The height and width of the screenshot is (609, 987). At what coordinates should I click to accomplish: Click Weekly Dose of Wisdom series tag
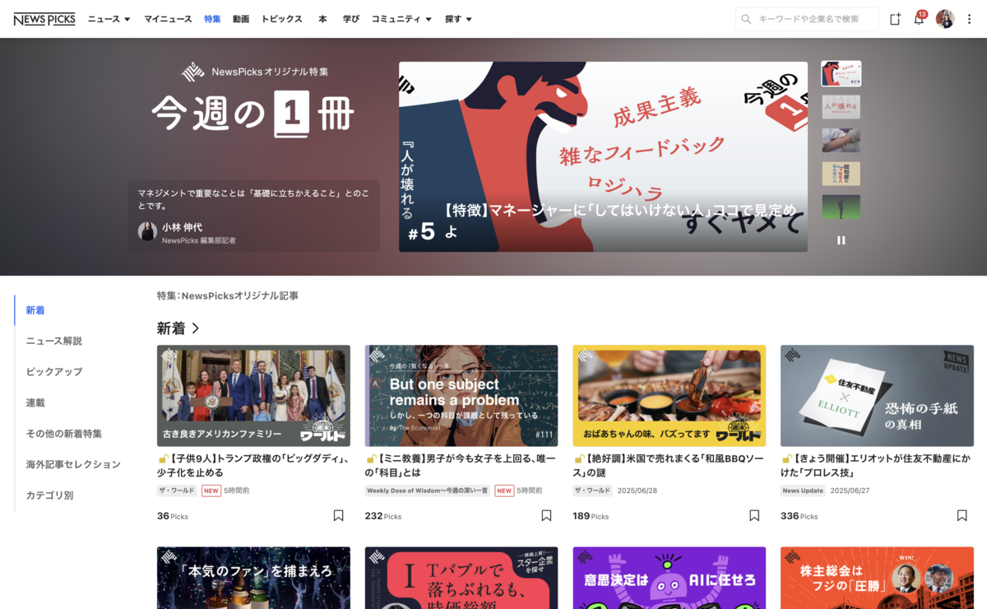[x=428, y=490]
